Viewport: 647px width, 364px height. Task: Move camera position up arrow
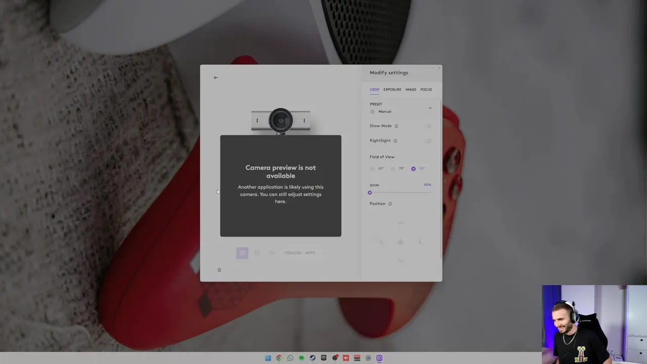pos(400,223)
